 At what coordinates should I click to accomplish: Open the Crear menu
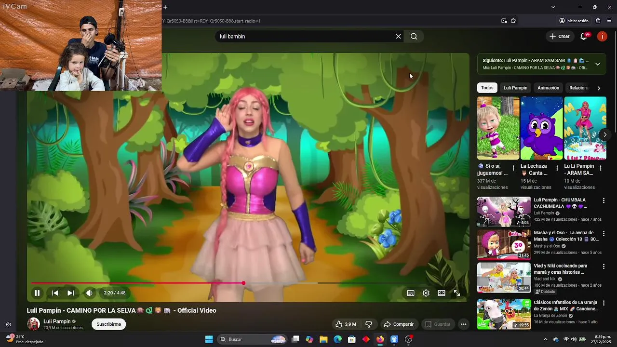pos(560,37)
